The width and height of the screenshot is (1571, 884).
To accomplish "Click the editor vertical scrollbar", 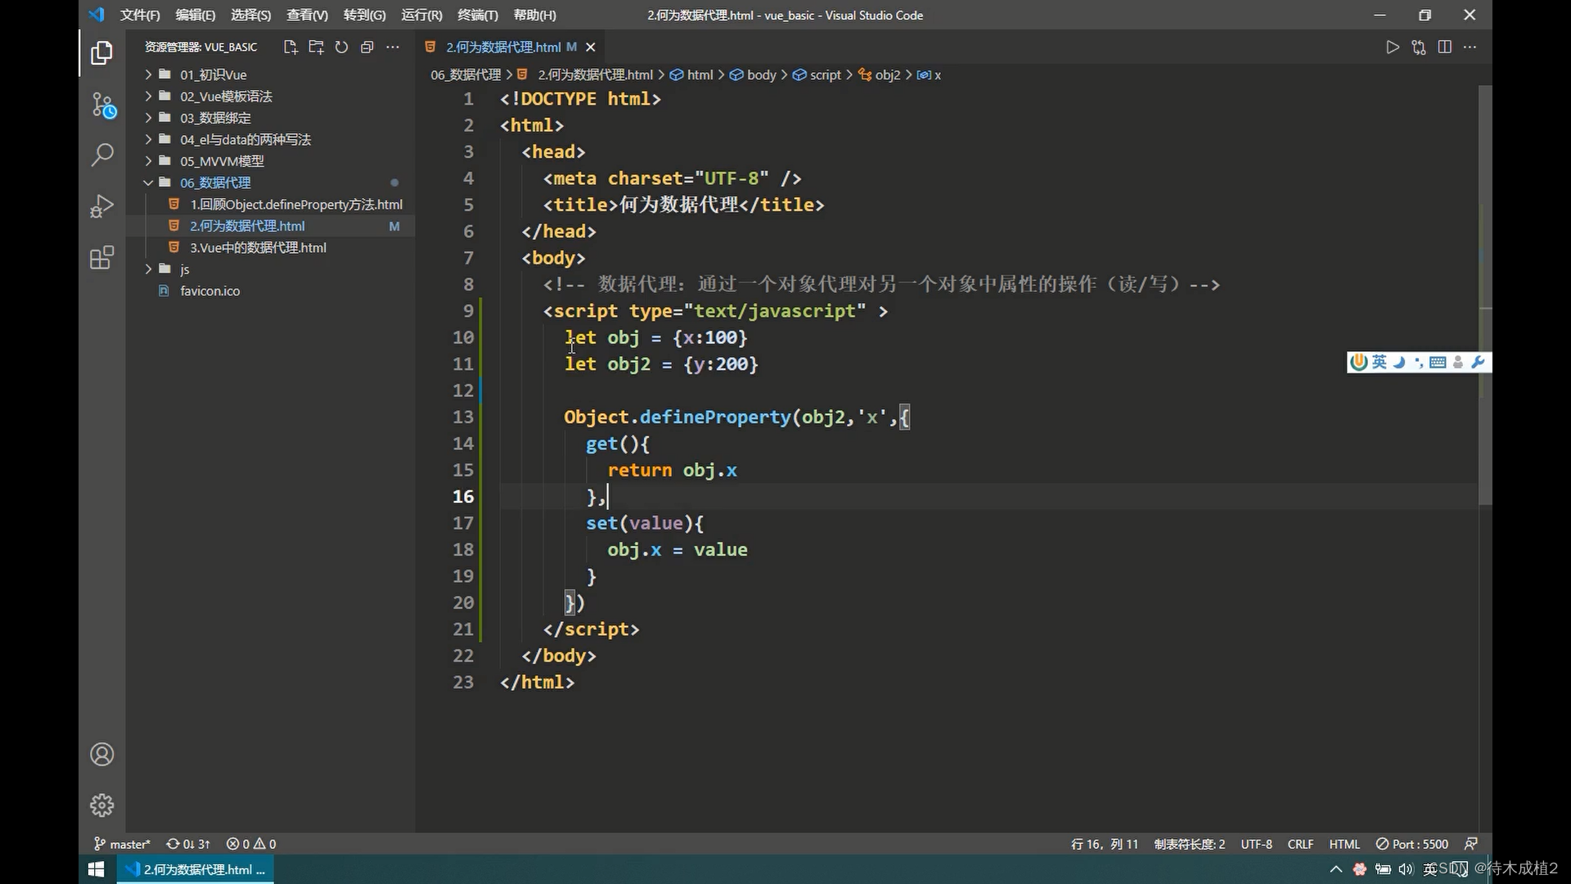I will click(x=1485, y=295).
